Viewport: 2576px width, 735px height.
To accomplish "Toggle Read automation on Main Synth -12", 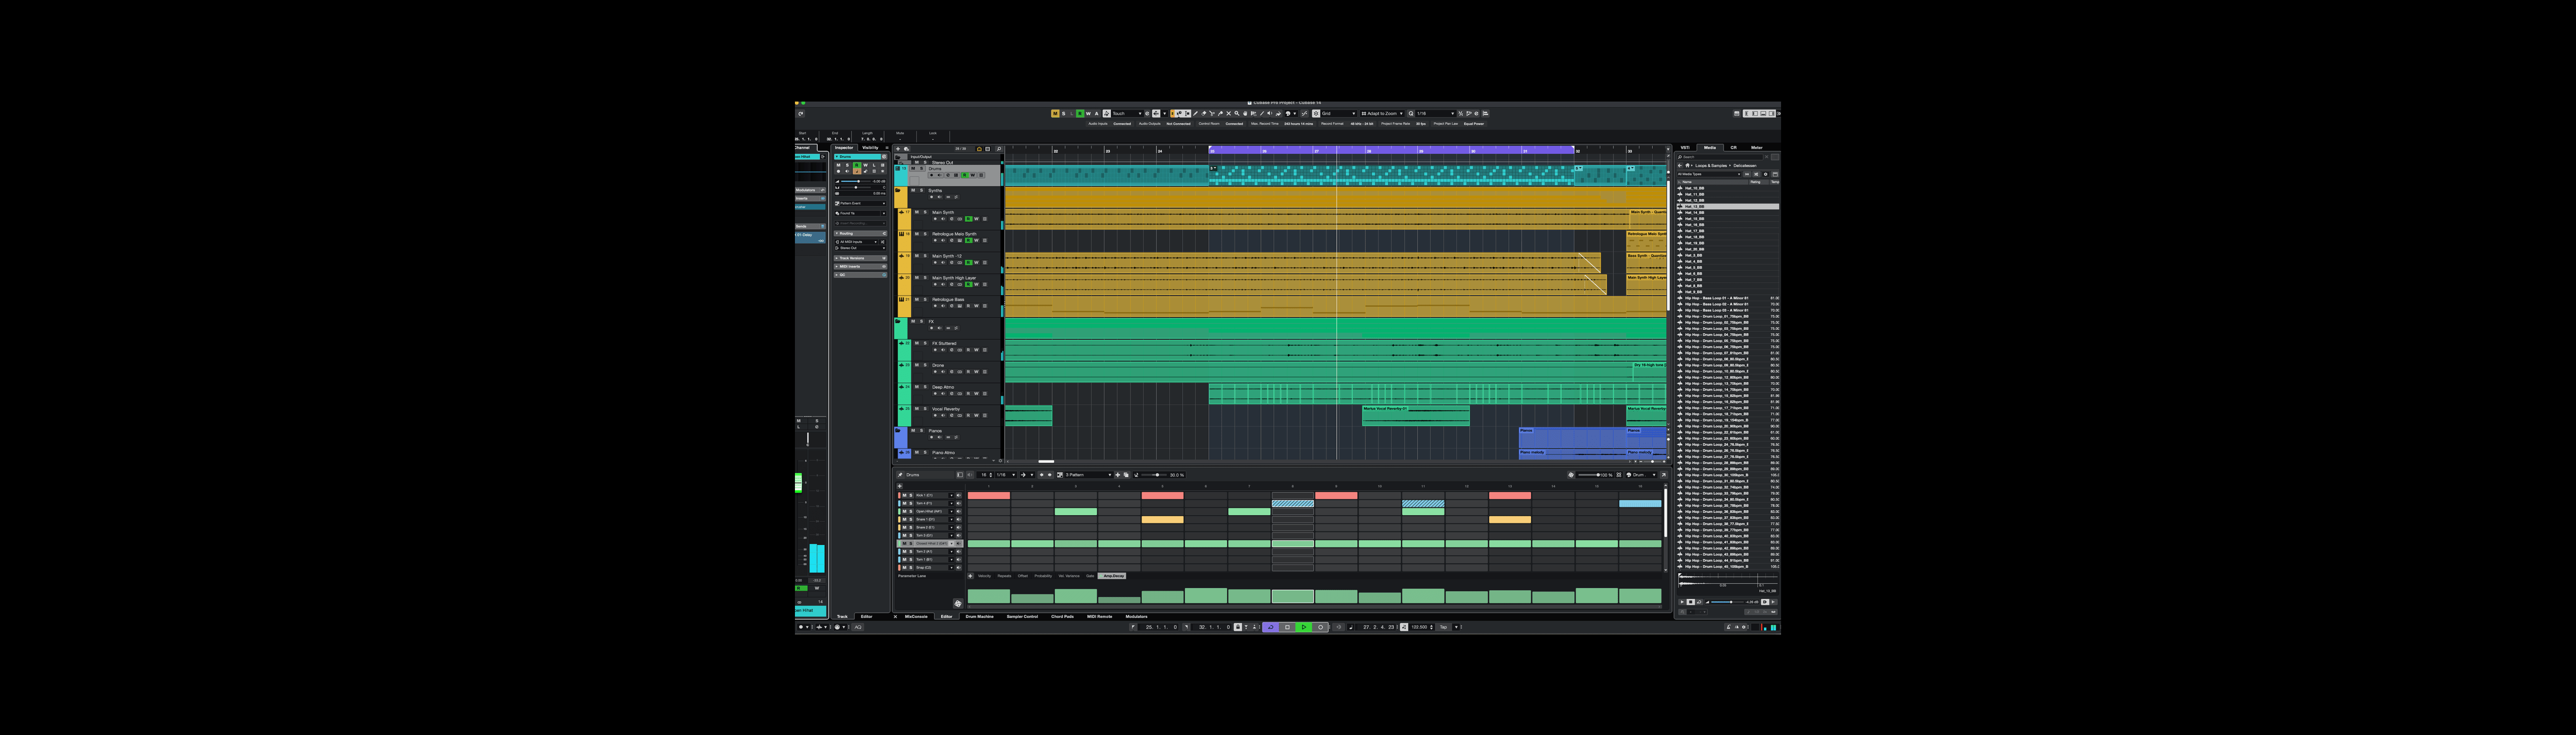I will click(969, 262).
